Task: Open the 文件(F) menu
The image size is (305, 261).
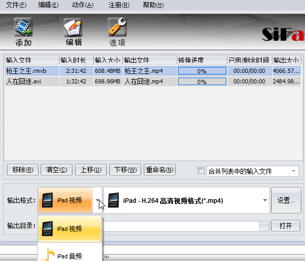Action: (x=16, y=5)
